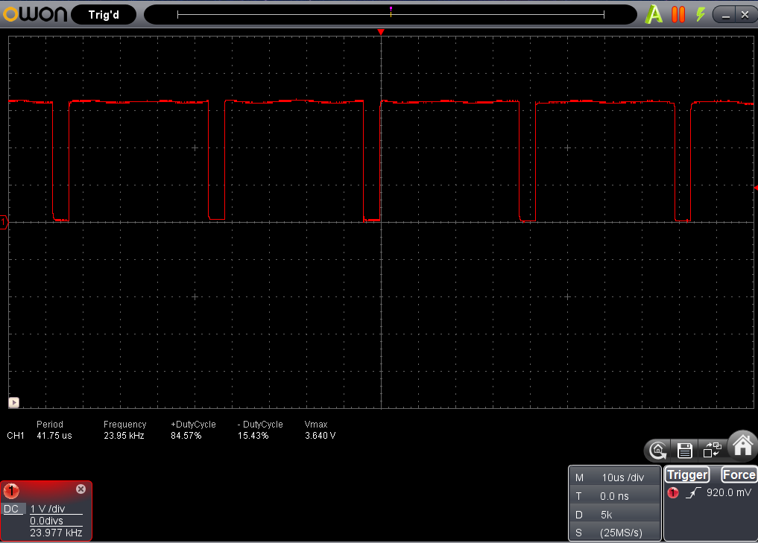
Task: Close the channel 1 info panel
Action: tap(80, 489)
